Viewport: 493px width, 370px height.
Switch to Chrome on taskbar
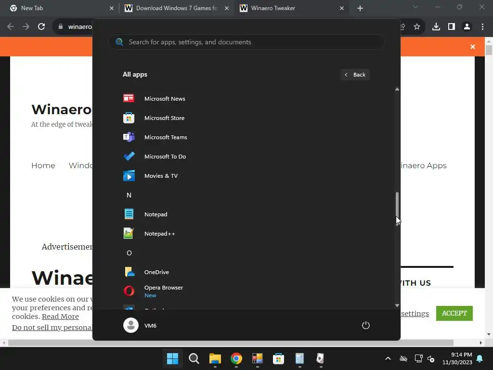(236, 358)
